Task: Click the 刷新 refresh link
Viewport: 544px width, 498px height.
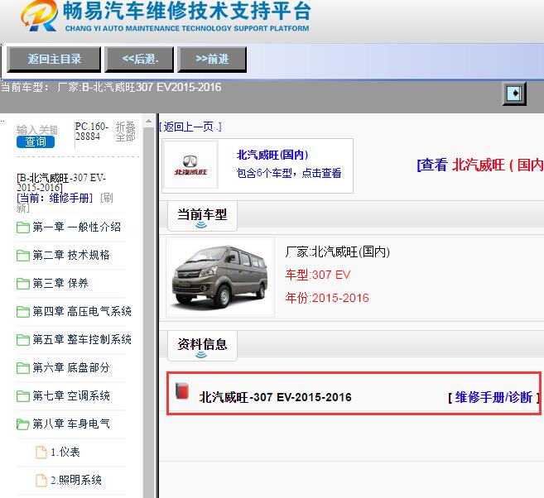Action: pyautogui.click(x=65, y=203)
